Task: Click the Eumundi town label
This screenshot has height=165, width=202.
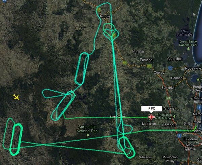Action: 168,88
